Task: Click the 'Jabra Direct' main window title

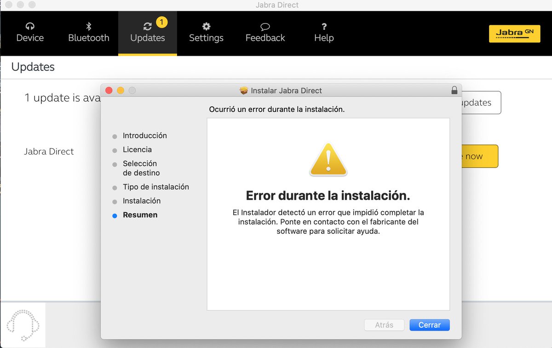Action: (277, 5)
